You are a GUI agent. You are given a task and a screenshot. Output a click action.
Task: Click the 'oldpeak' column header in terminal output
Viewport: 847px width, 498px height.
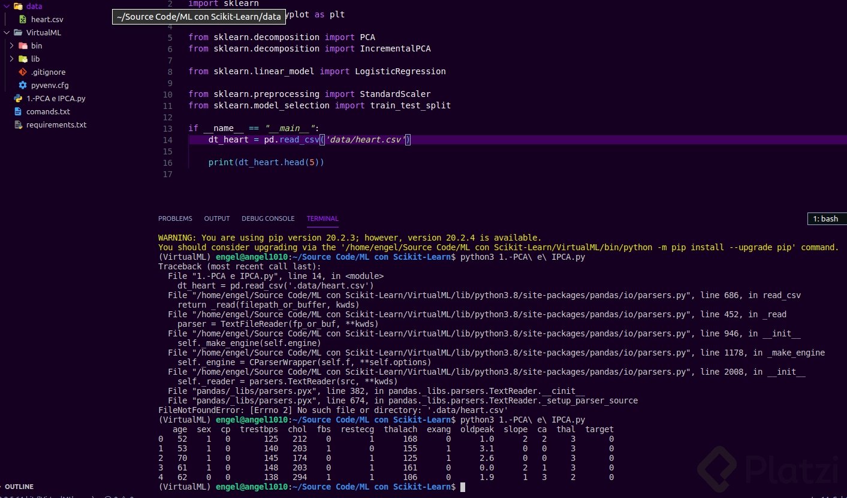(x=477, y=429)
